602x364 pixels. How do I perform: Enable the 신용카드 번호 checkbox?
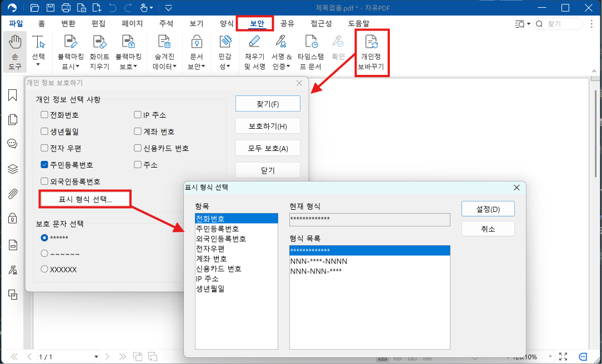(x=137, y=148)
